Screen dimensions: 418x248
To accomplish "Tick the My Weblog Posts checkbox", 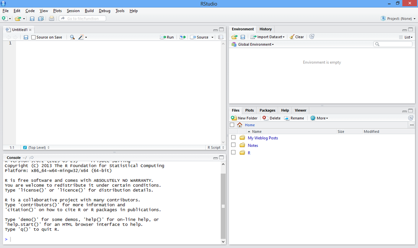I will (x=233, y=138).
